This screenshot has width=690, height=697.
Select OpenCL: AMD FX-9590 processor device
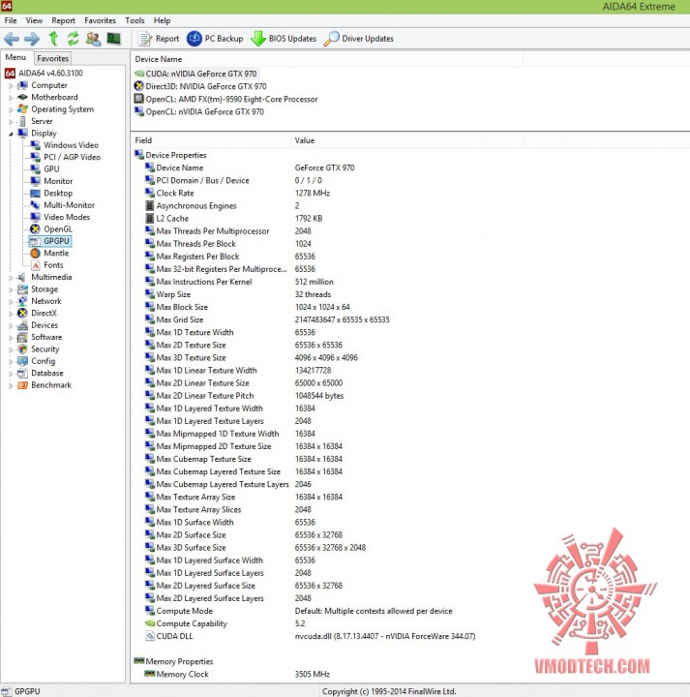coord(226,99)
